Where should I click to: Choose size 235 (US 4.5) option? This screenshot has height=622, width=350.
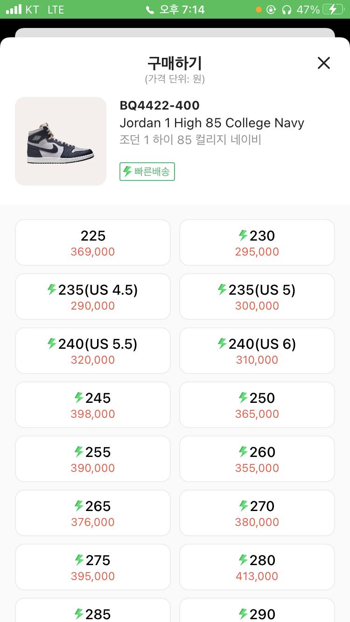coord(93,297)
